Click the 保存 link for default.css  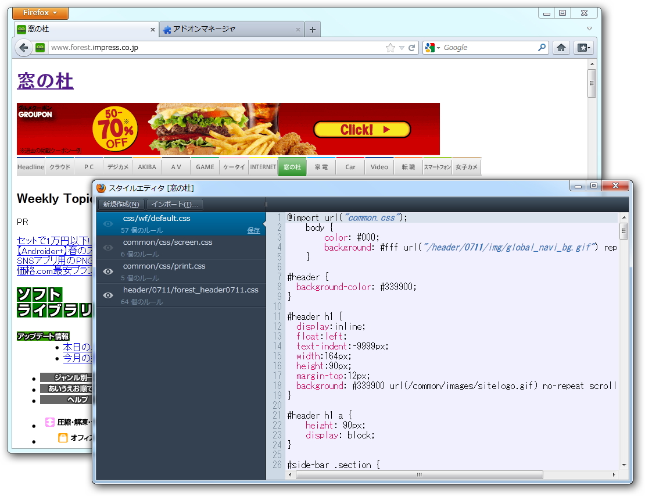pos(253,230)
